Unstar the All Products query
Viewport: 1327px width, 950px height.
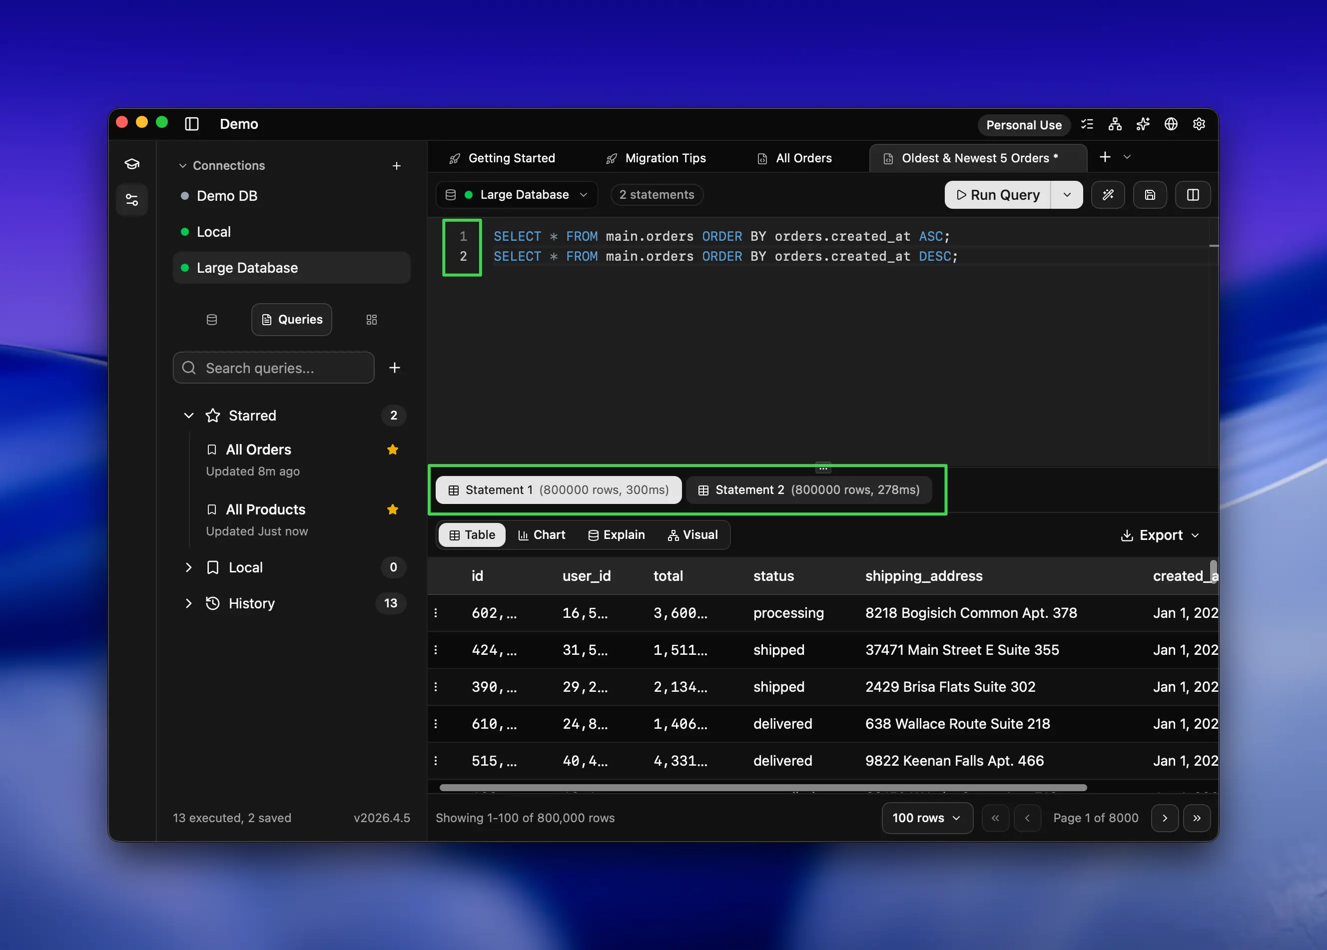pos(393,509)
